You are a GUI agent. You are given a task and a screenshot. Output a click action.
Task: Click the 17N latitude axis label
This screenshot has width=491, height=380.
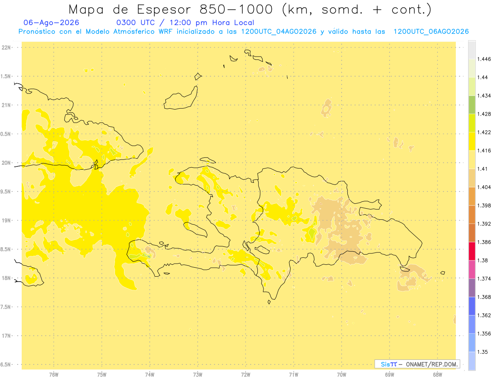click(x=7, y=336)
